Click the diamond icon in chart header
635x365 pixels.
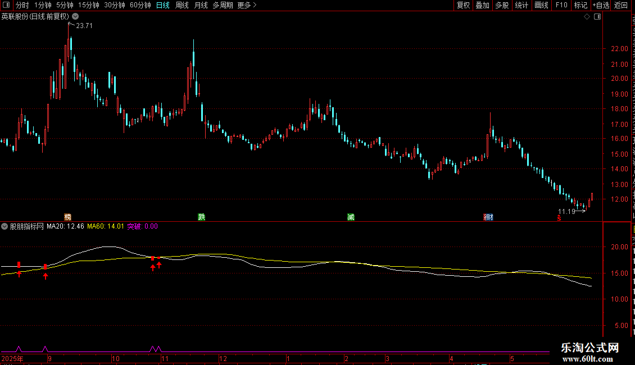tap(587, 17)
